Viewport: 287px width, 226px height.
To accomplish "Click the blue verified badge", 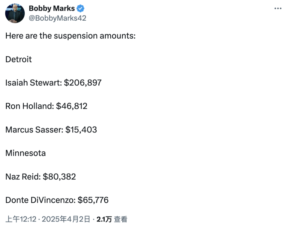I will (x=81, y=9).
